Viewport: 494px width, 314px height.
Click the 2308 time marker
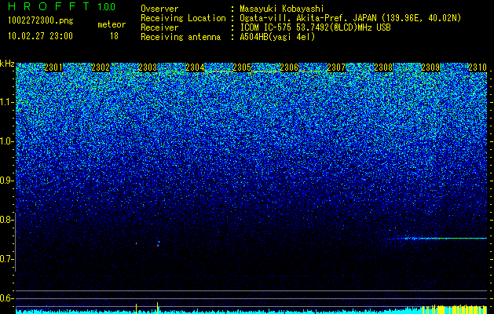[x=383, y=68]
